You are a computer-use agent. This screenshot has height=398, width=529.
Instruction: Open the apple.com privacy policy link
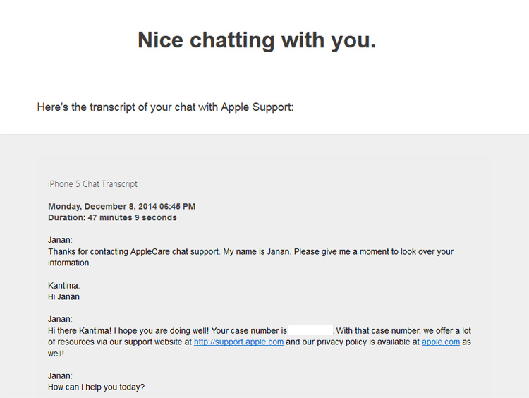point(441,342)
